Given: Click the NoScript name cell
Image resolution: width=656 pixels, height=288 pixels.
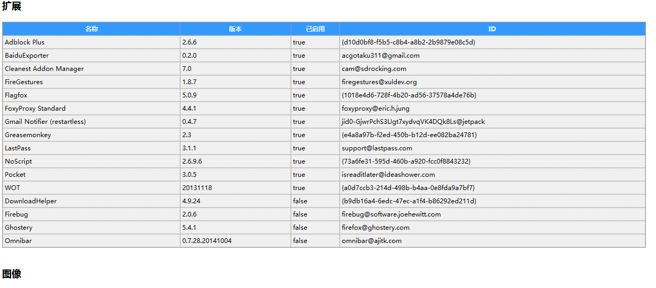Looking at the screenshot, I should [91, 161].
